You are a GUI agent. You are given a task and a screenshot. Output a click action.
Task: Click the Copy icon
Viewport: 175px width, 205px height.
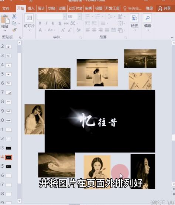pos(14,23)
